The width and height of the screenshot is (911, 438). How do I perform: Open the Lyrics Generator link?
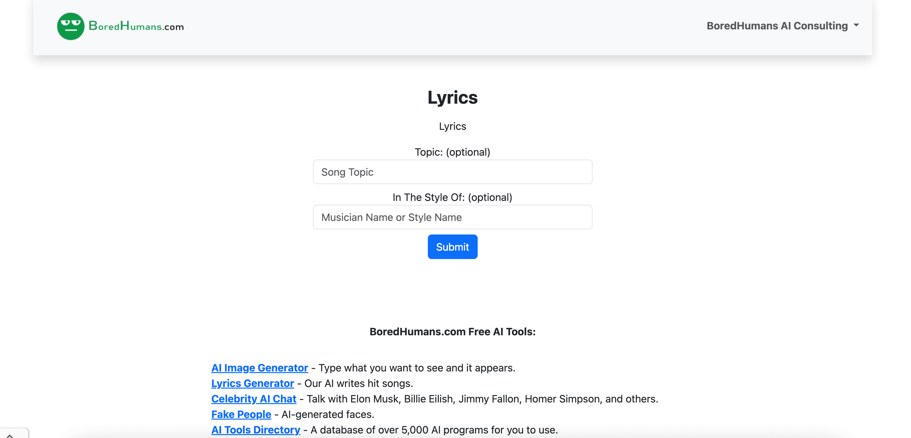click(x=252, y=383)
